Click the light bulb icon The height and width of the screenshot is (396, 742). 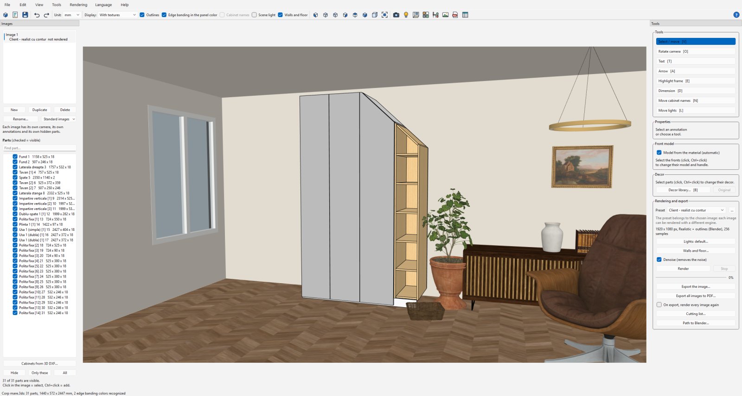tap(406, 15)
